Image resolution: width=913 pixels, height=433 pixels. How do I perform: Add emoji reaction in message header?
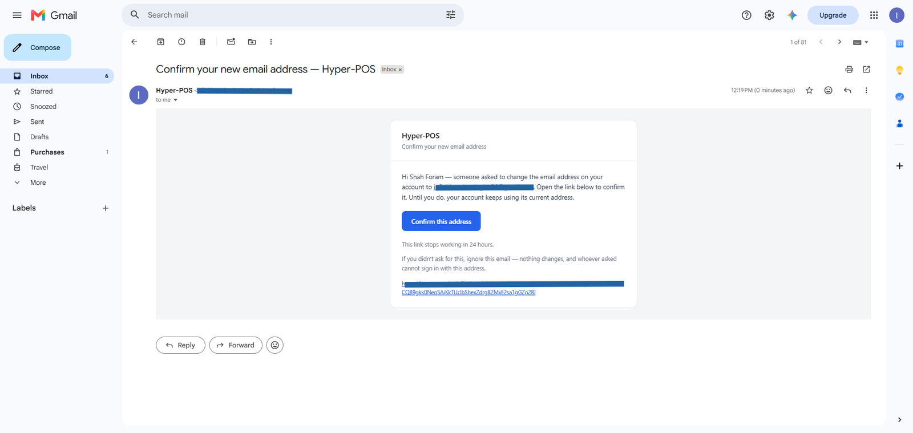829,90
